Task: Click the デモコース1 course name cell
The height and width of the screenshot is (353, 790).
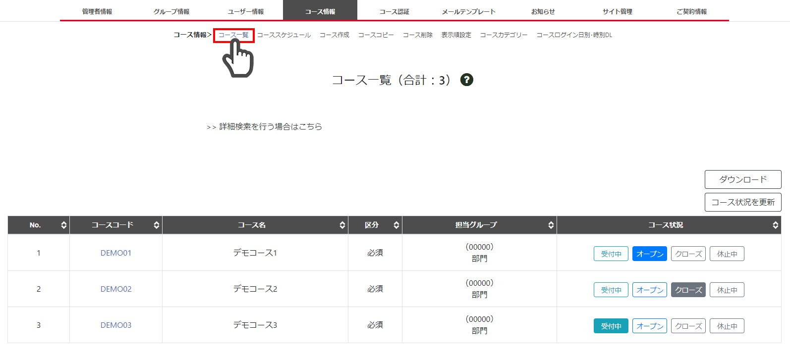Action: [255, 253]
